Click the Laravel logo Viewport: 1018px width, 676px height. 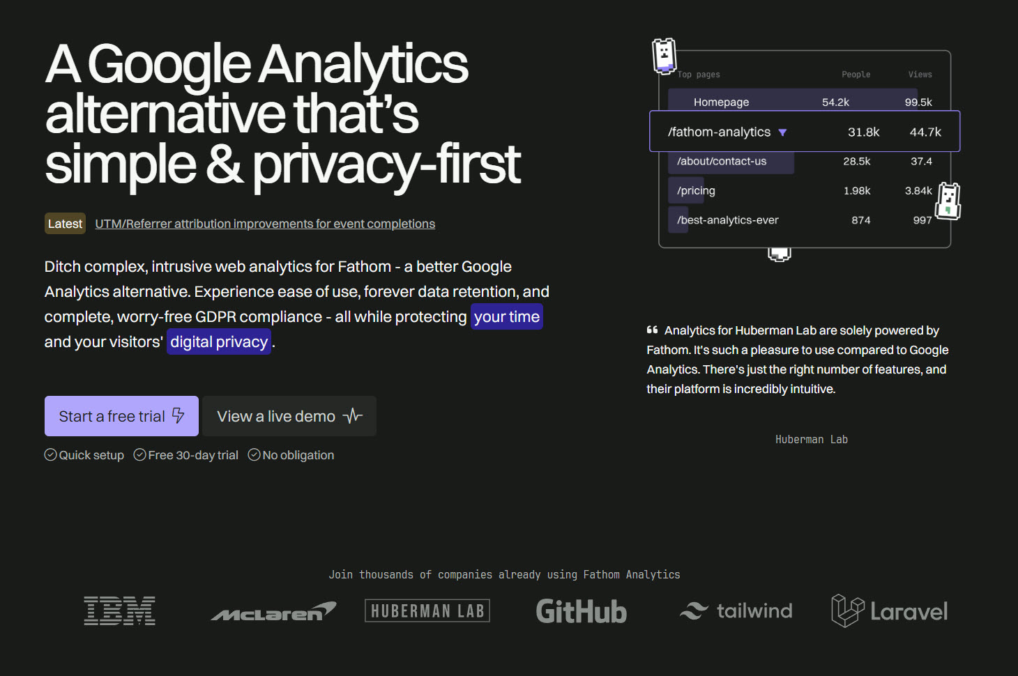coord(889,611)
